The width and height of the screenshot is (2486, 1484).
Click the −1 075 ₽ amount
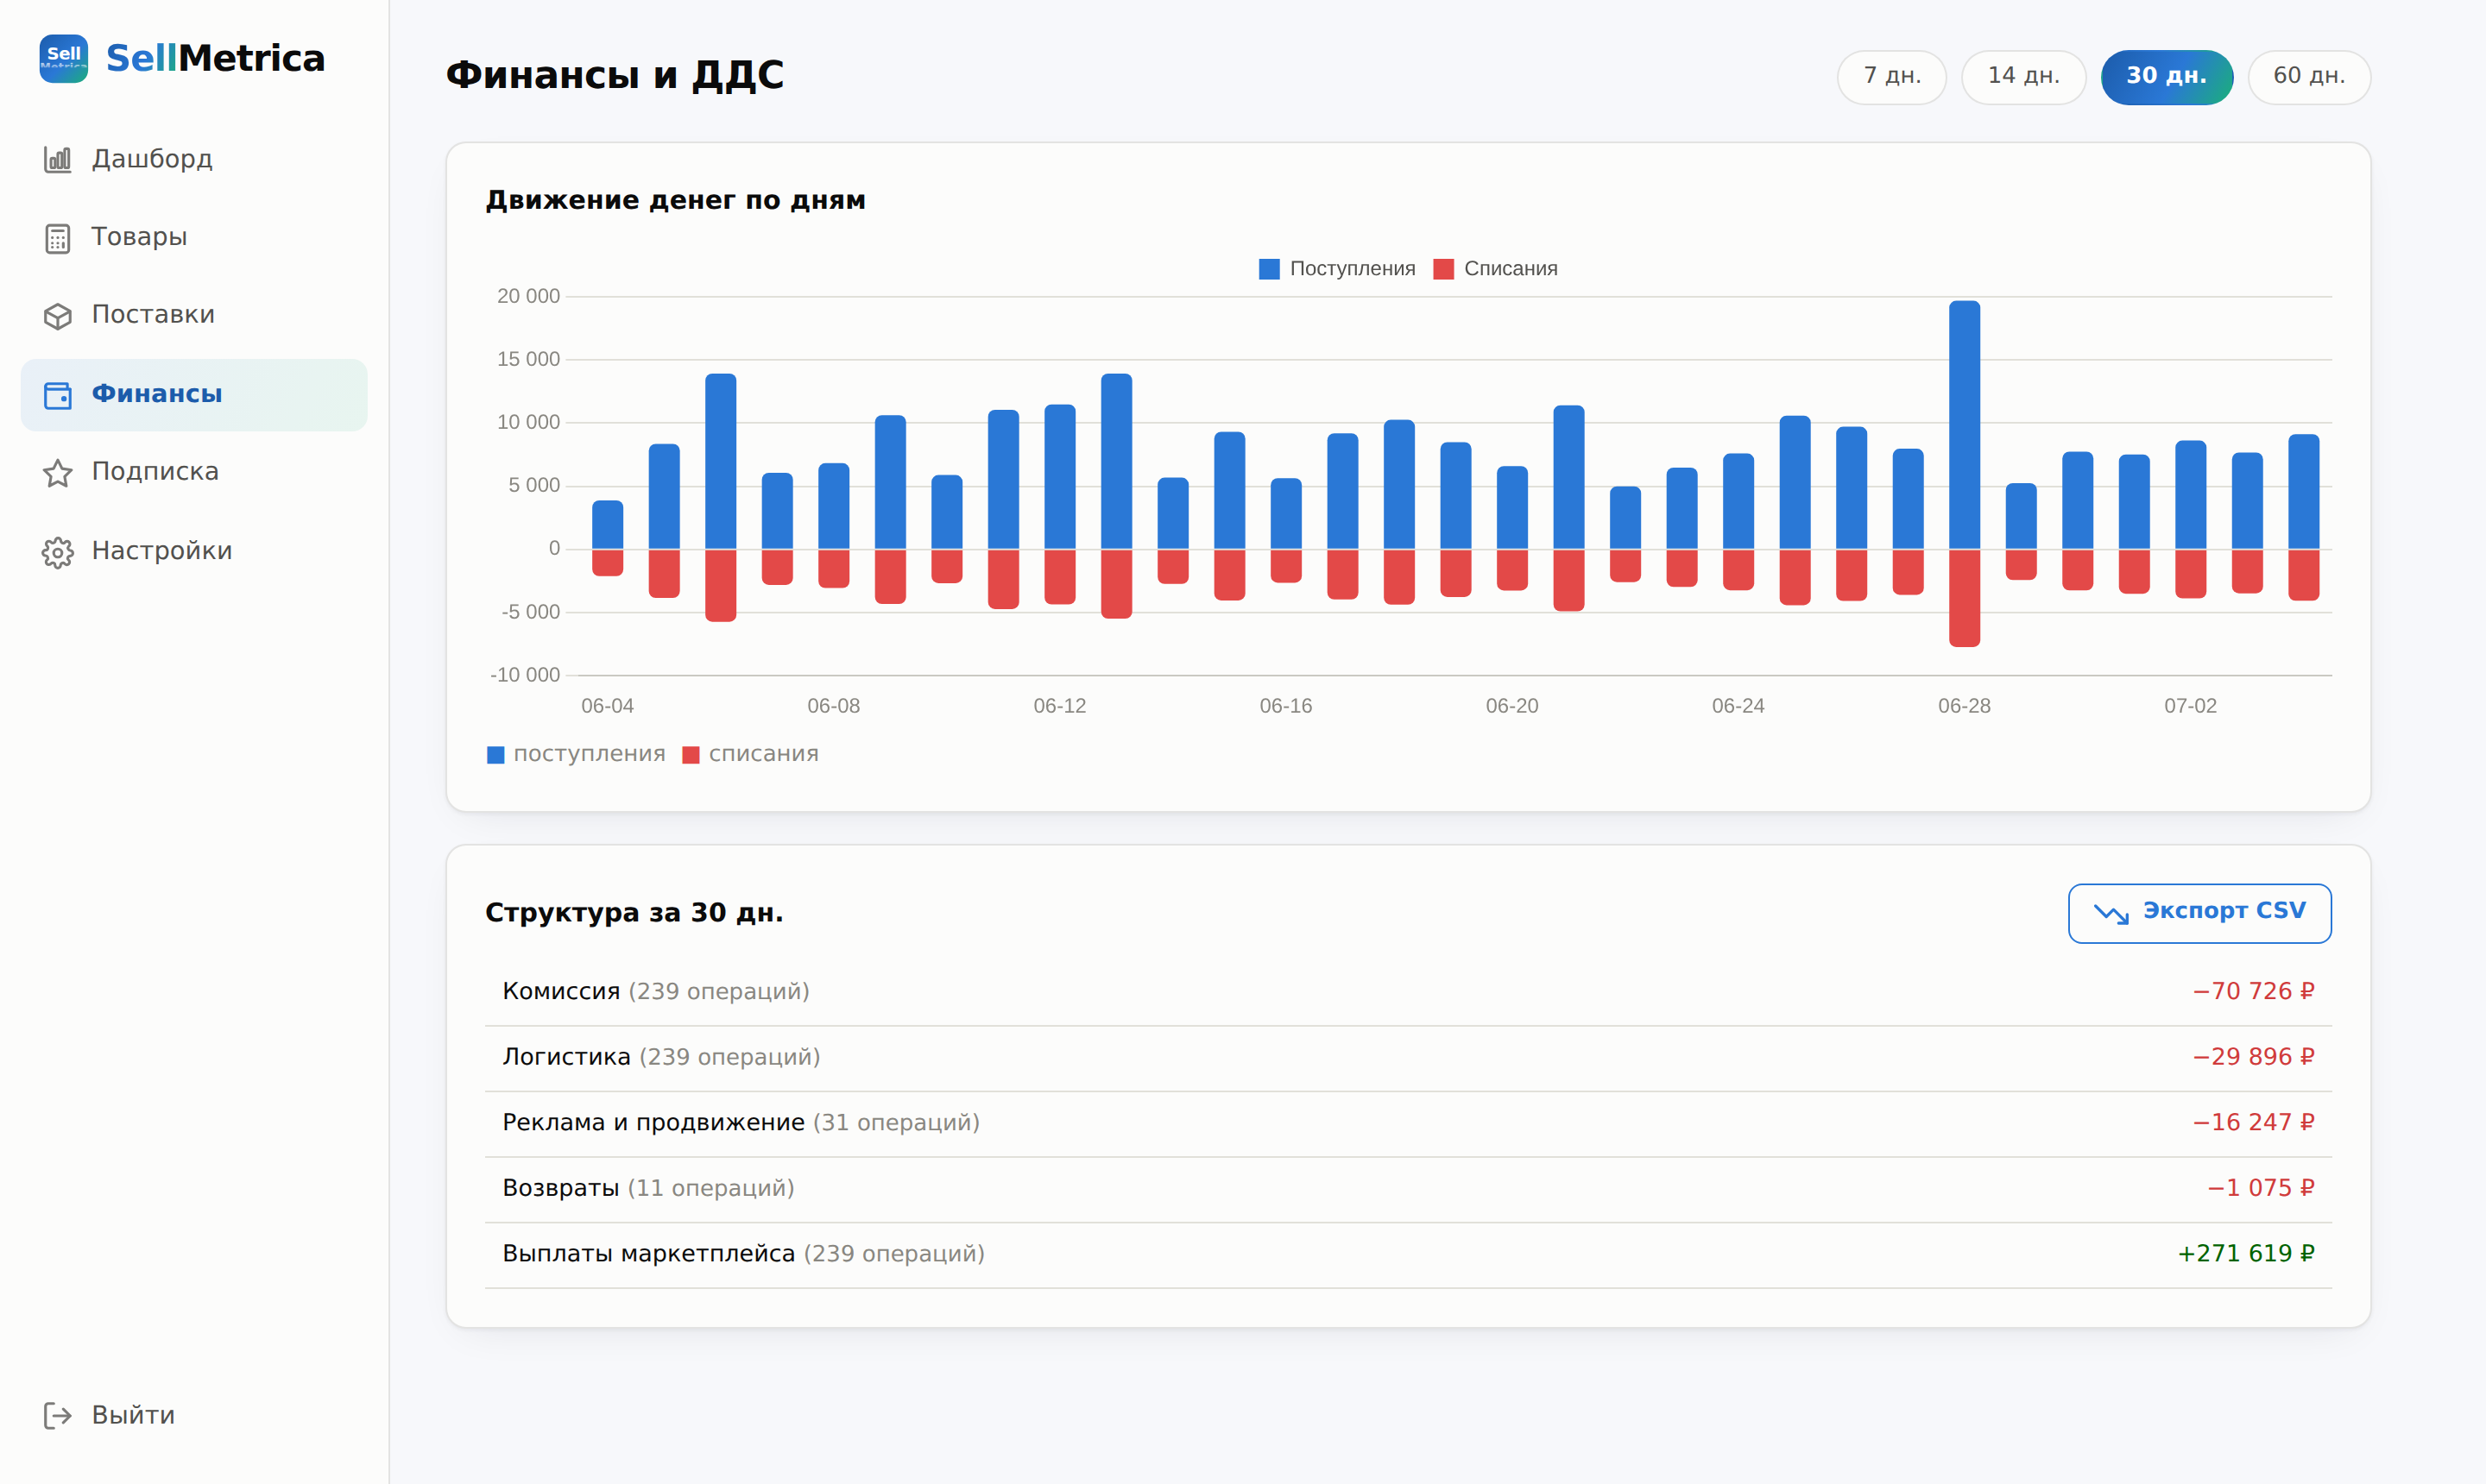pos(2261,1189)
